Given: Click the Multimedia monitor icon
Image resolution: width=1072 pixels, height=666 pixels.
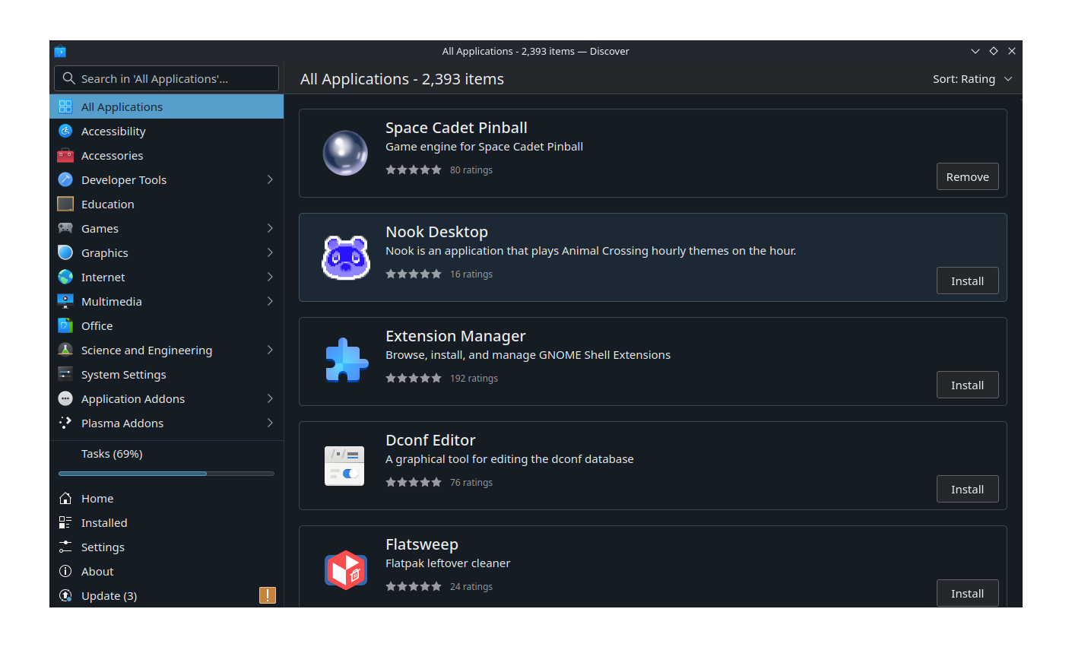Looking at the screenshot, I should [65, 301].
